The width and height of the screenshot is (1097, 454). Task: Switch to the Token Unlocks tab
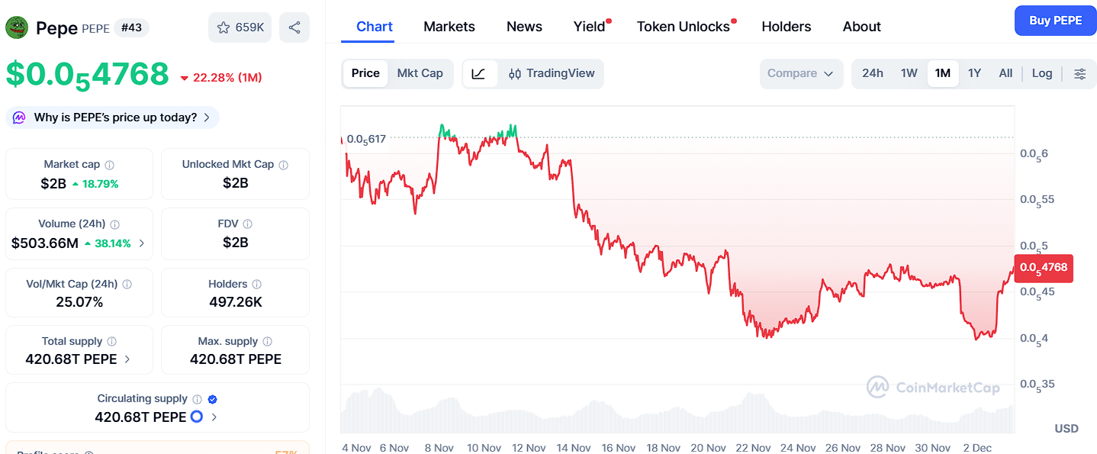point(684,27)
